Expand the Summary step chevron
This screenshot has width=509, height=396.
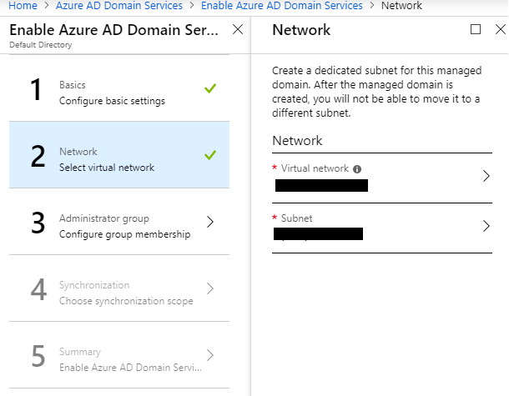[210, 355]
